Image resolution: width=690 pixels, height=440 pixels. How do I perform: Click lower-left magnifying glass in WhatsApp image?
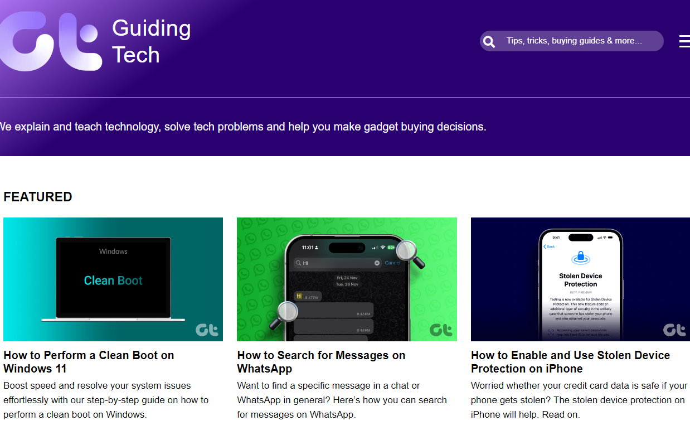(x=285, y=313)
